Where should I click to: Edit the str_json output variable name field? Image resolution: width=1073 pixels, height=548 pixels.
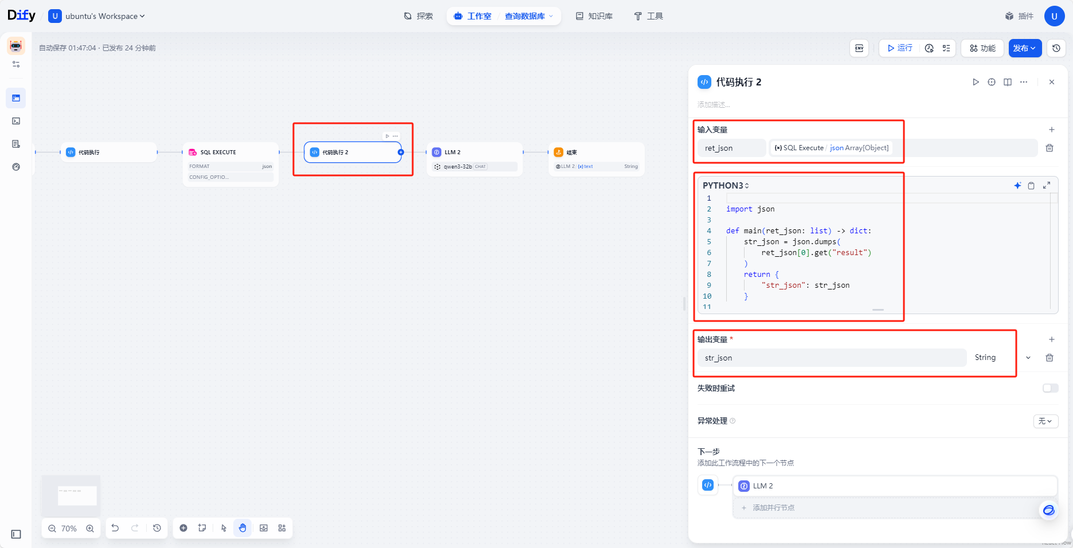832,358
